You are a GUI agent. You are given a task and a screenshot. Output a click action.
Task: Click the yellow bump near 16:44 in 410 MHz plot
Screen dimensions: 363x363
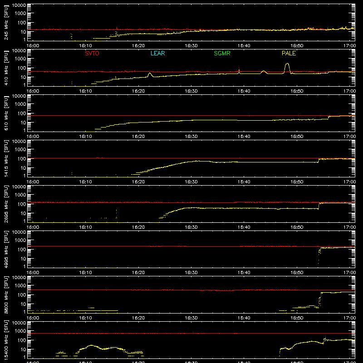(263, 72)
